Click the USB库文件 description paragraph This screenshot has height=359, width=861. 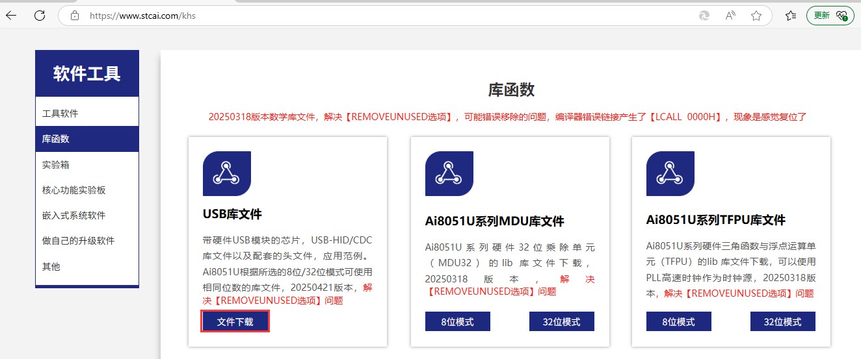287,270
